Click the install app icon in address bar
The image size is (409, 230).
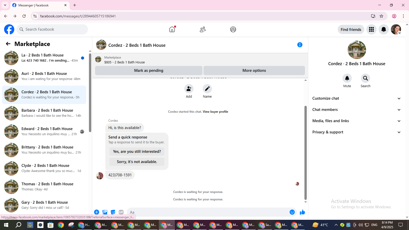373,16
